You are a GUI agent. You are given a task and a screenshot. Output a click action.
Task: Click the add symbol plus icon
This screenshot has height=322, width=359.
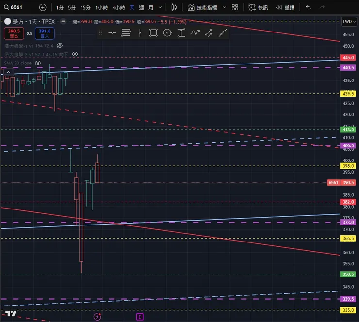(43, 8)
